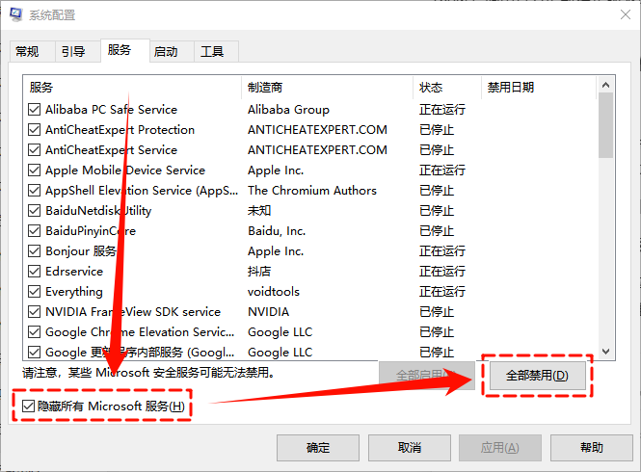The width and height of the screenshot is (641, 472).
Task: Select the Alibaba Group manufacturer cell
Action: 288,110
